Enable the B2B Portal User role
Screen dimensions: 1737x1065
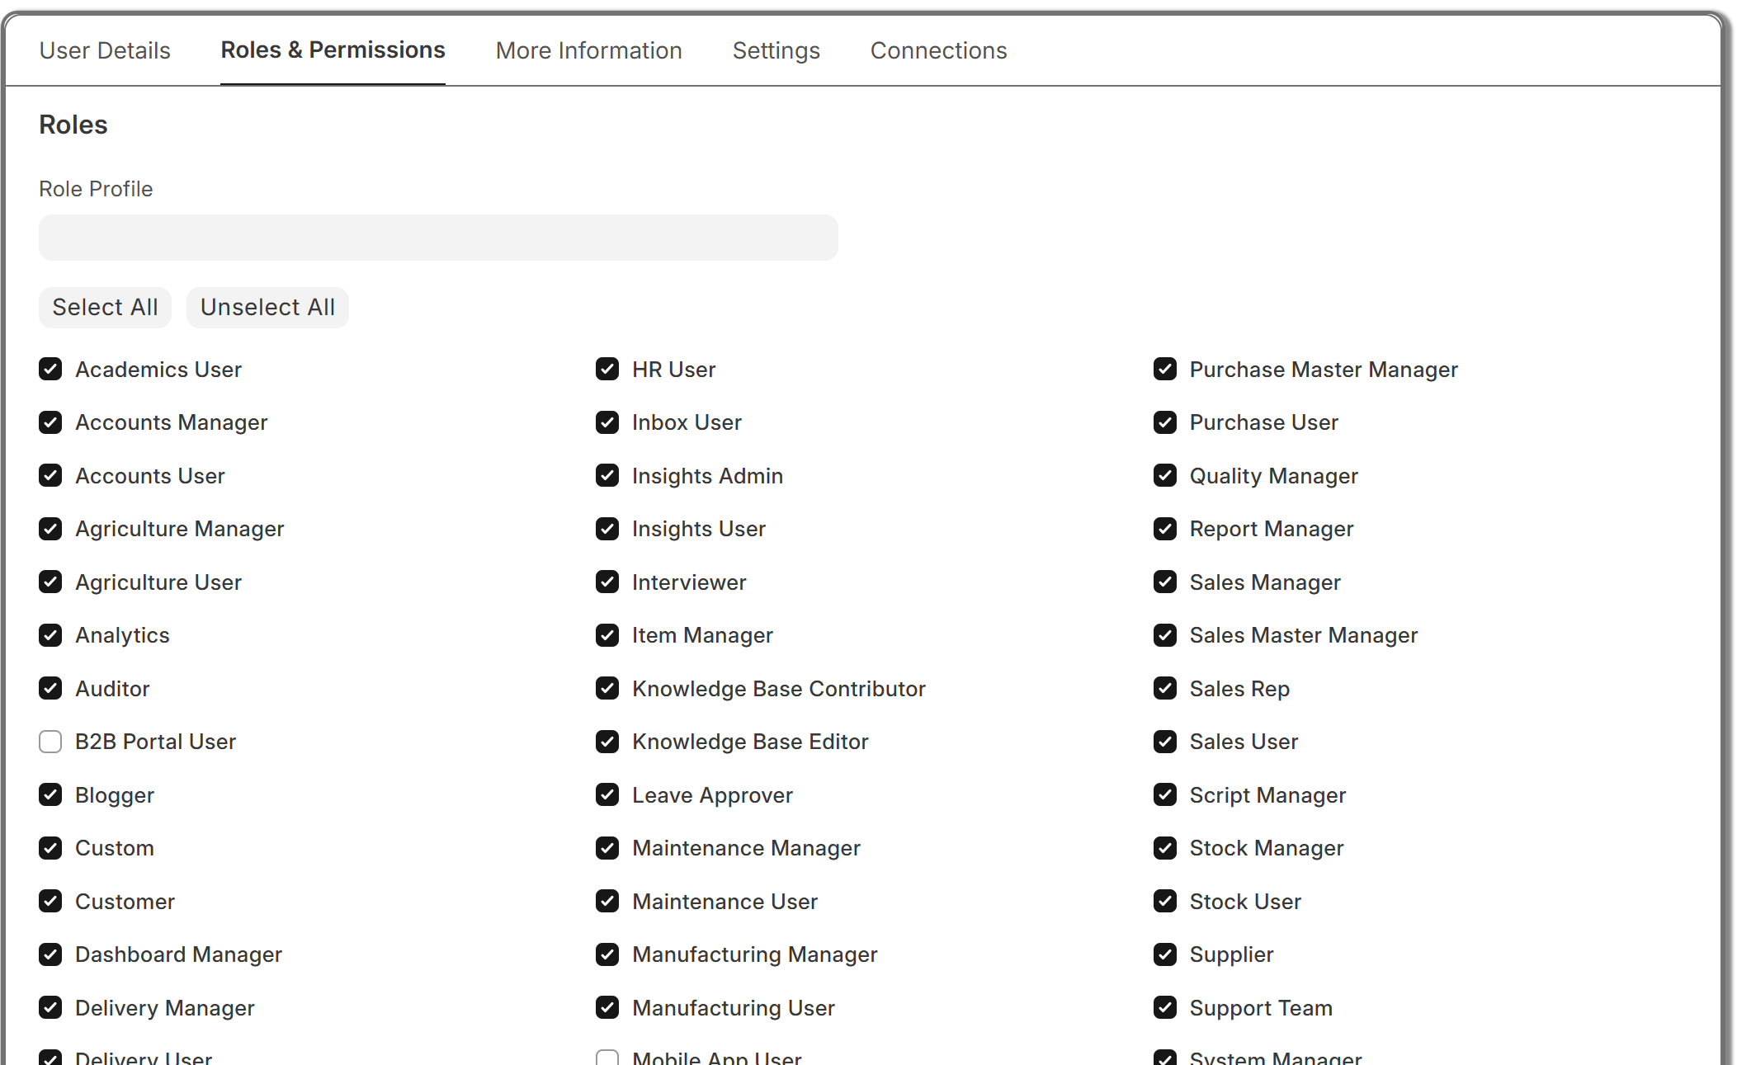(x=50, y=742)
